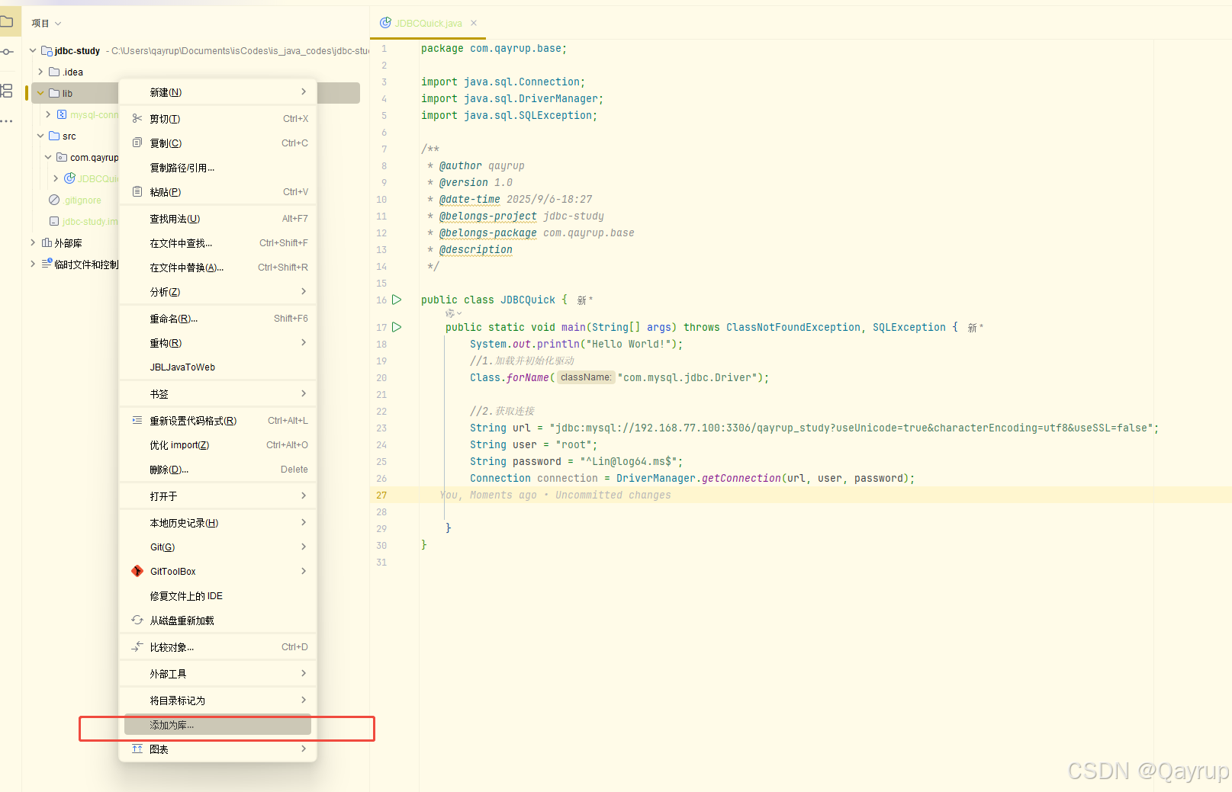Open the 本地历史记录(H) submenu
Image resolution: width=1232 pixels, height=792 pixels.
[218, 522]
